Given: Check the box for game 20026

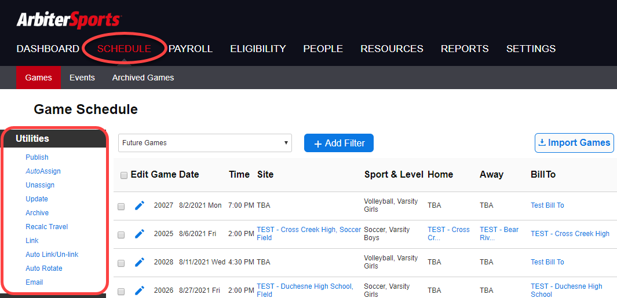Looking at the screenshot, I should pos(121,291).
